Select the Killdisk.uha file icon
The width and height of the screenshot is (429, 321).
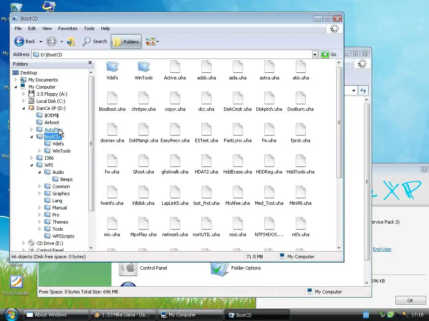[x=144, y=192]
